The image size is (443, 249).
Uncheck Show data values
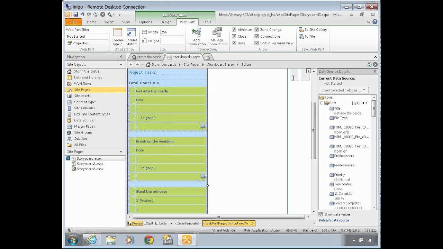(320, 214)
